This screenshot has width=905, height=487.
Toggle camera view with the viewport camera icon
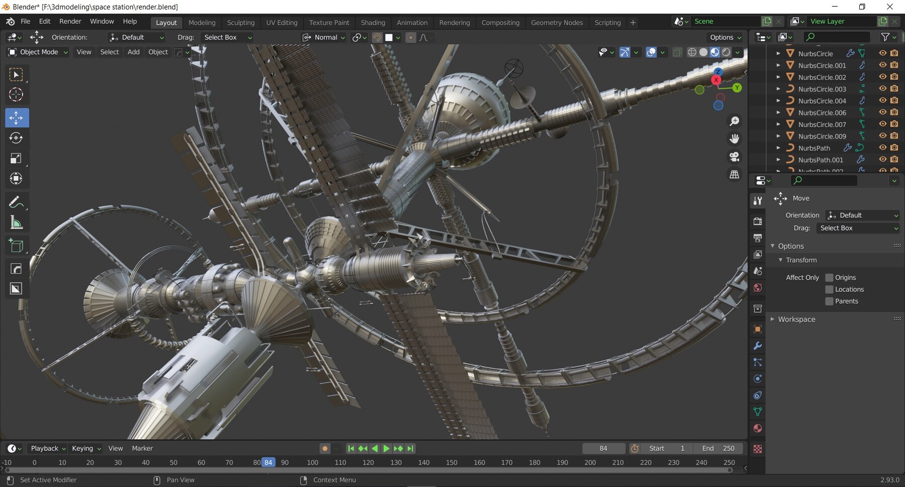click(734, 157)
